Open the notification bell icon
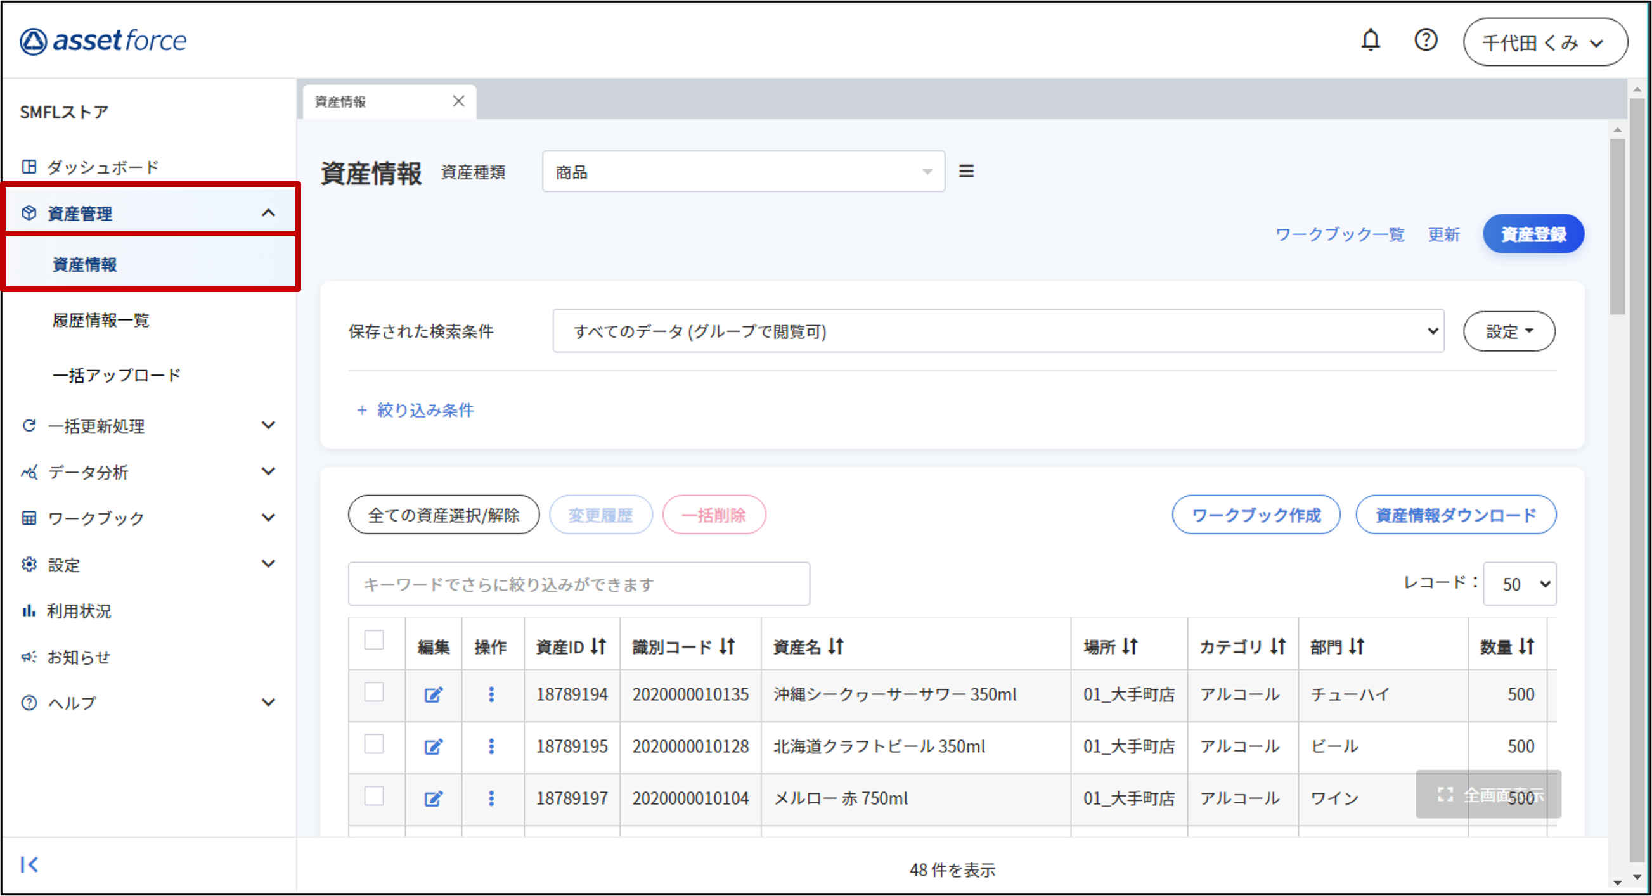Screen dimensions: 1652x896 coord(1370,41)
